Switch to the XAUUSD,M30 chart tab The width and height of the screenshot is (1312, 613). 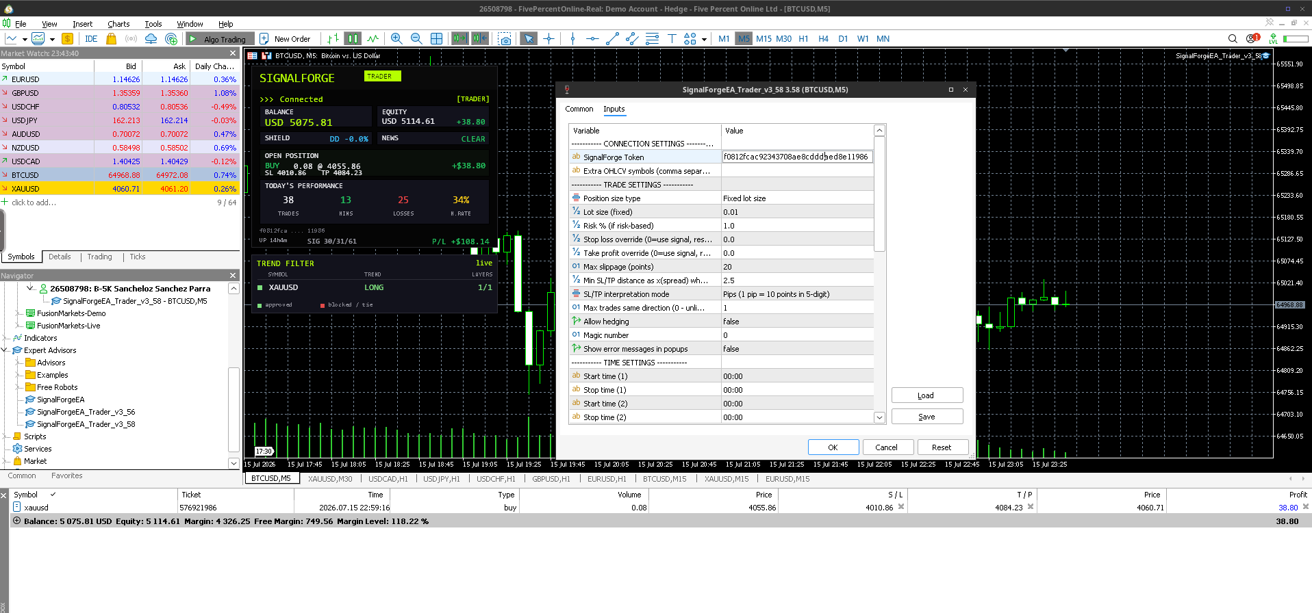point(330,479)
